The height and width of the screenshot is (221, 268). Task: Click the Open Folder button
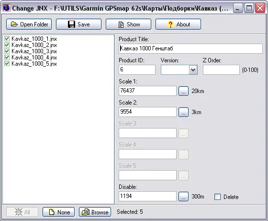coord(29,24)
